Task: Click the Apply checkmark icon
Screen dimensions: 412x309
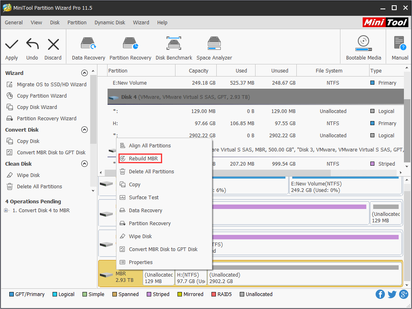Action: pyautogui.click(x=12, y=45)
